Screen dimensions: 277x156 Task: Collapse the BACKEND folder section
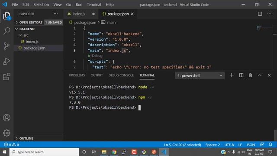pyautogui.click(x=39, y=29)
